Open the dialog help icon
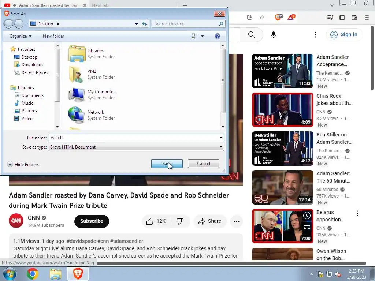Image resolution: width=375 pixels, height=281 pixels. 218,36
